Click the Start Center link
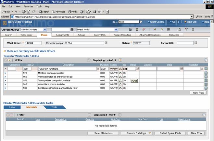This screenshot has width=214, height=141. (157, 22)
